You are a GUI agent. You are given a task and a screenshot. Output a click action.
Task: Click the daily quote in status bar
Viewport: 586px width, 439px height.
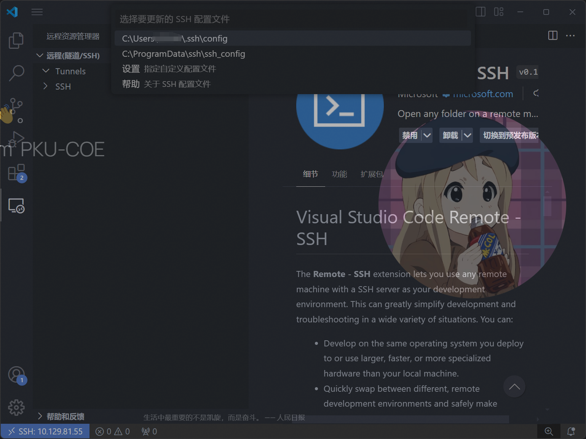224,417
